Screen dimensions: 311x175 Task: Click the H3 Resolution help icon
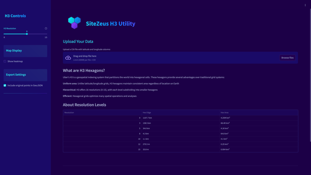[46, 28]
